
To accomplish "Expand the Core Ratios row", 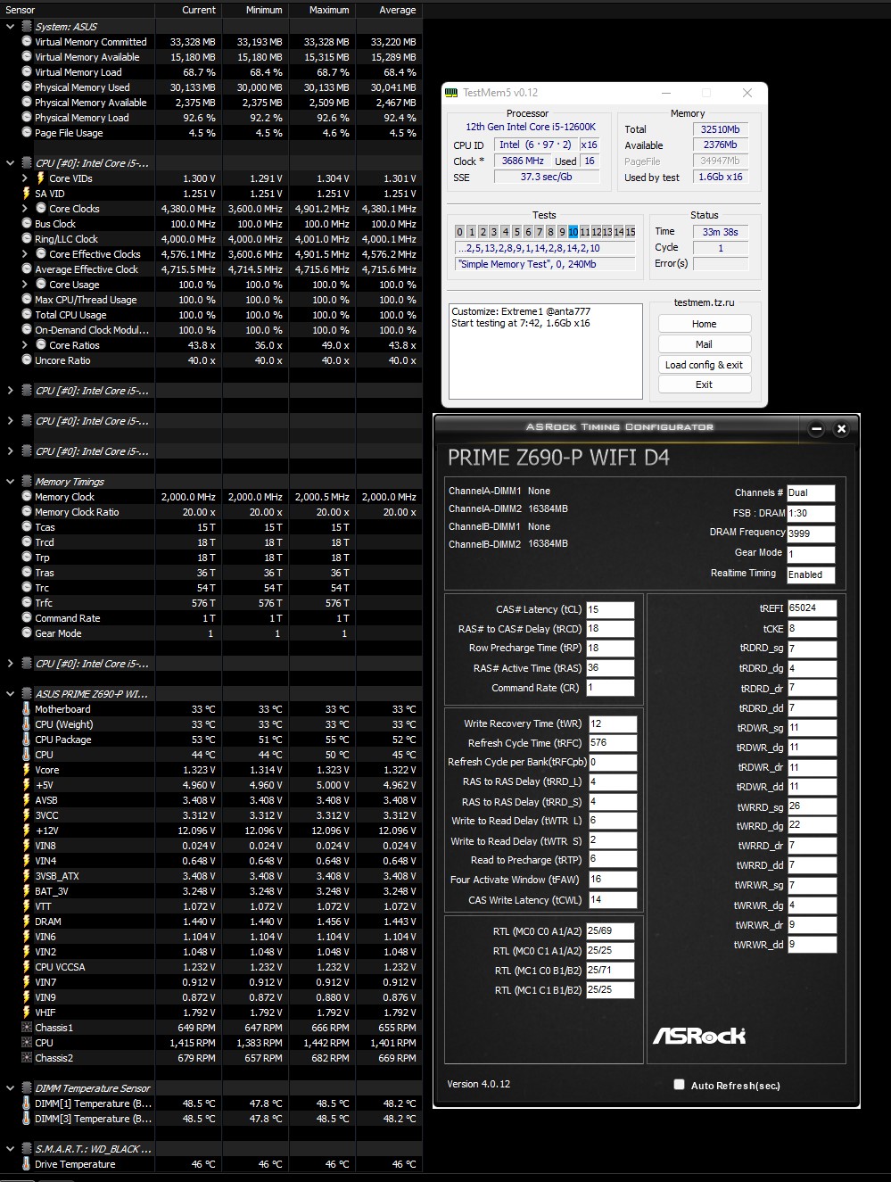I will (x=25, y=345).
